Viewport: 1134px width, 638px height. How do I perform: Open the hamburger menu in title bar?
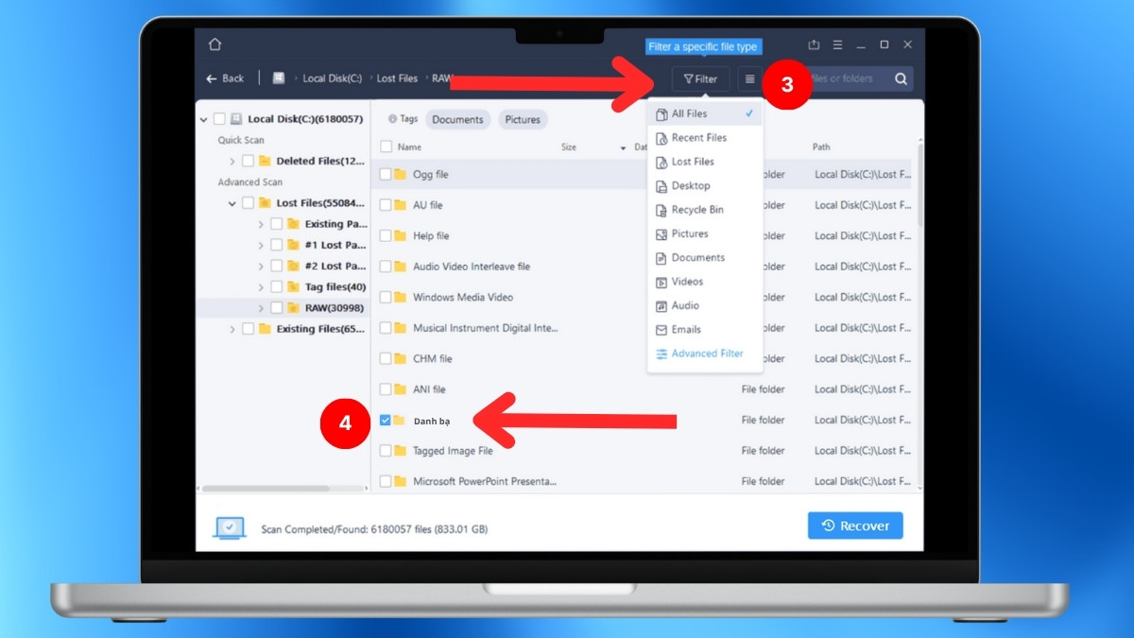coord(837,44)
